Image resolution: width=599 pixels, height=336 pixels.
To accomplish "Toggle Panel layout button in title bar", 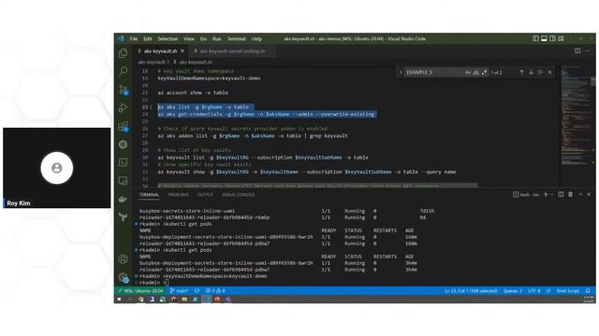I will (x=544, y=38).
